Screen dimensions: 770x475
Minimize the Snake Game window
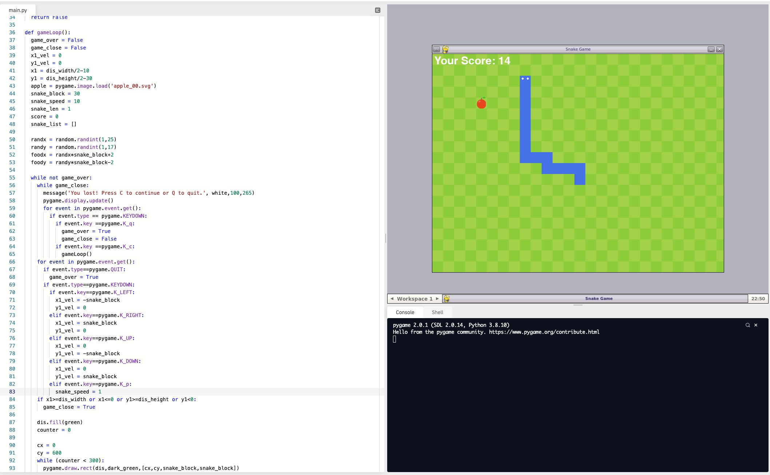711,49
